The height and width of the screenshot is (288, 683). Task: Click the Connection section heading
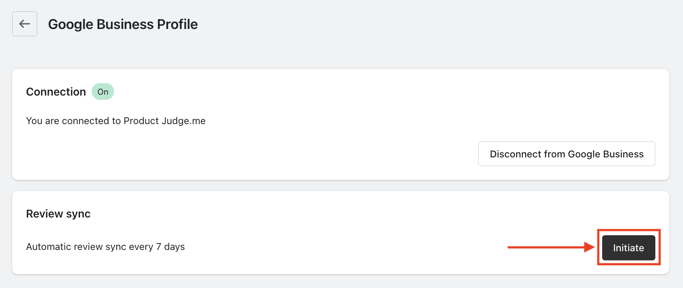pos(56,92)
